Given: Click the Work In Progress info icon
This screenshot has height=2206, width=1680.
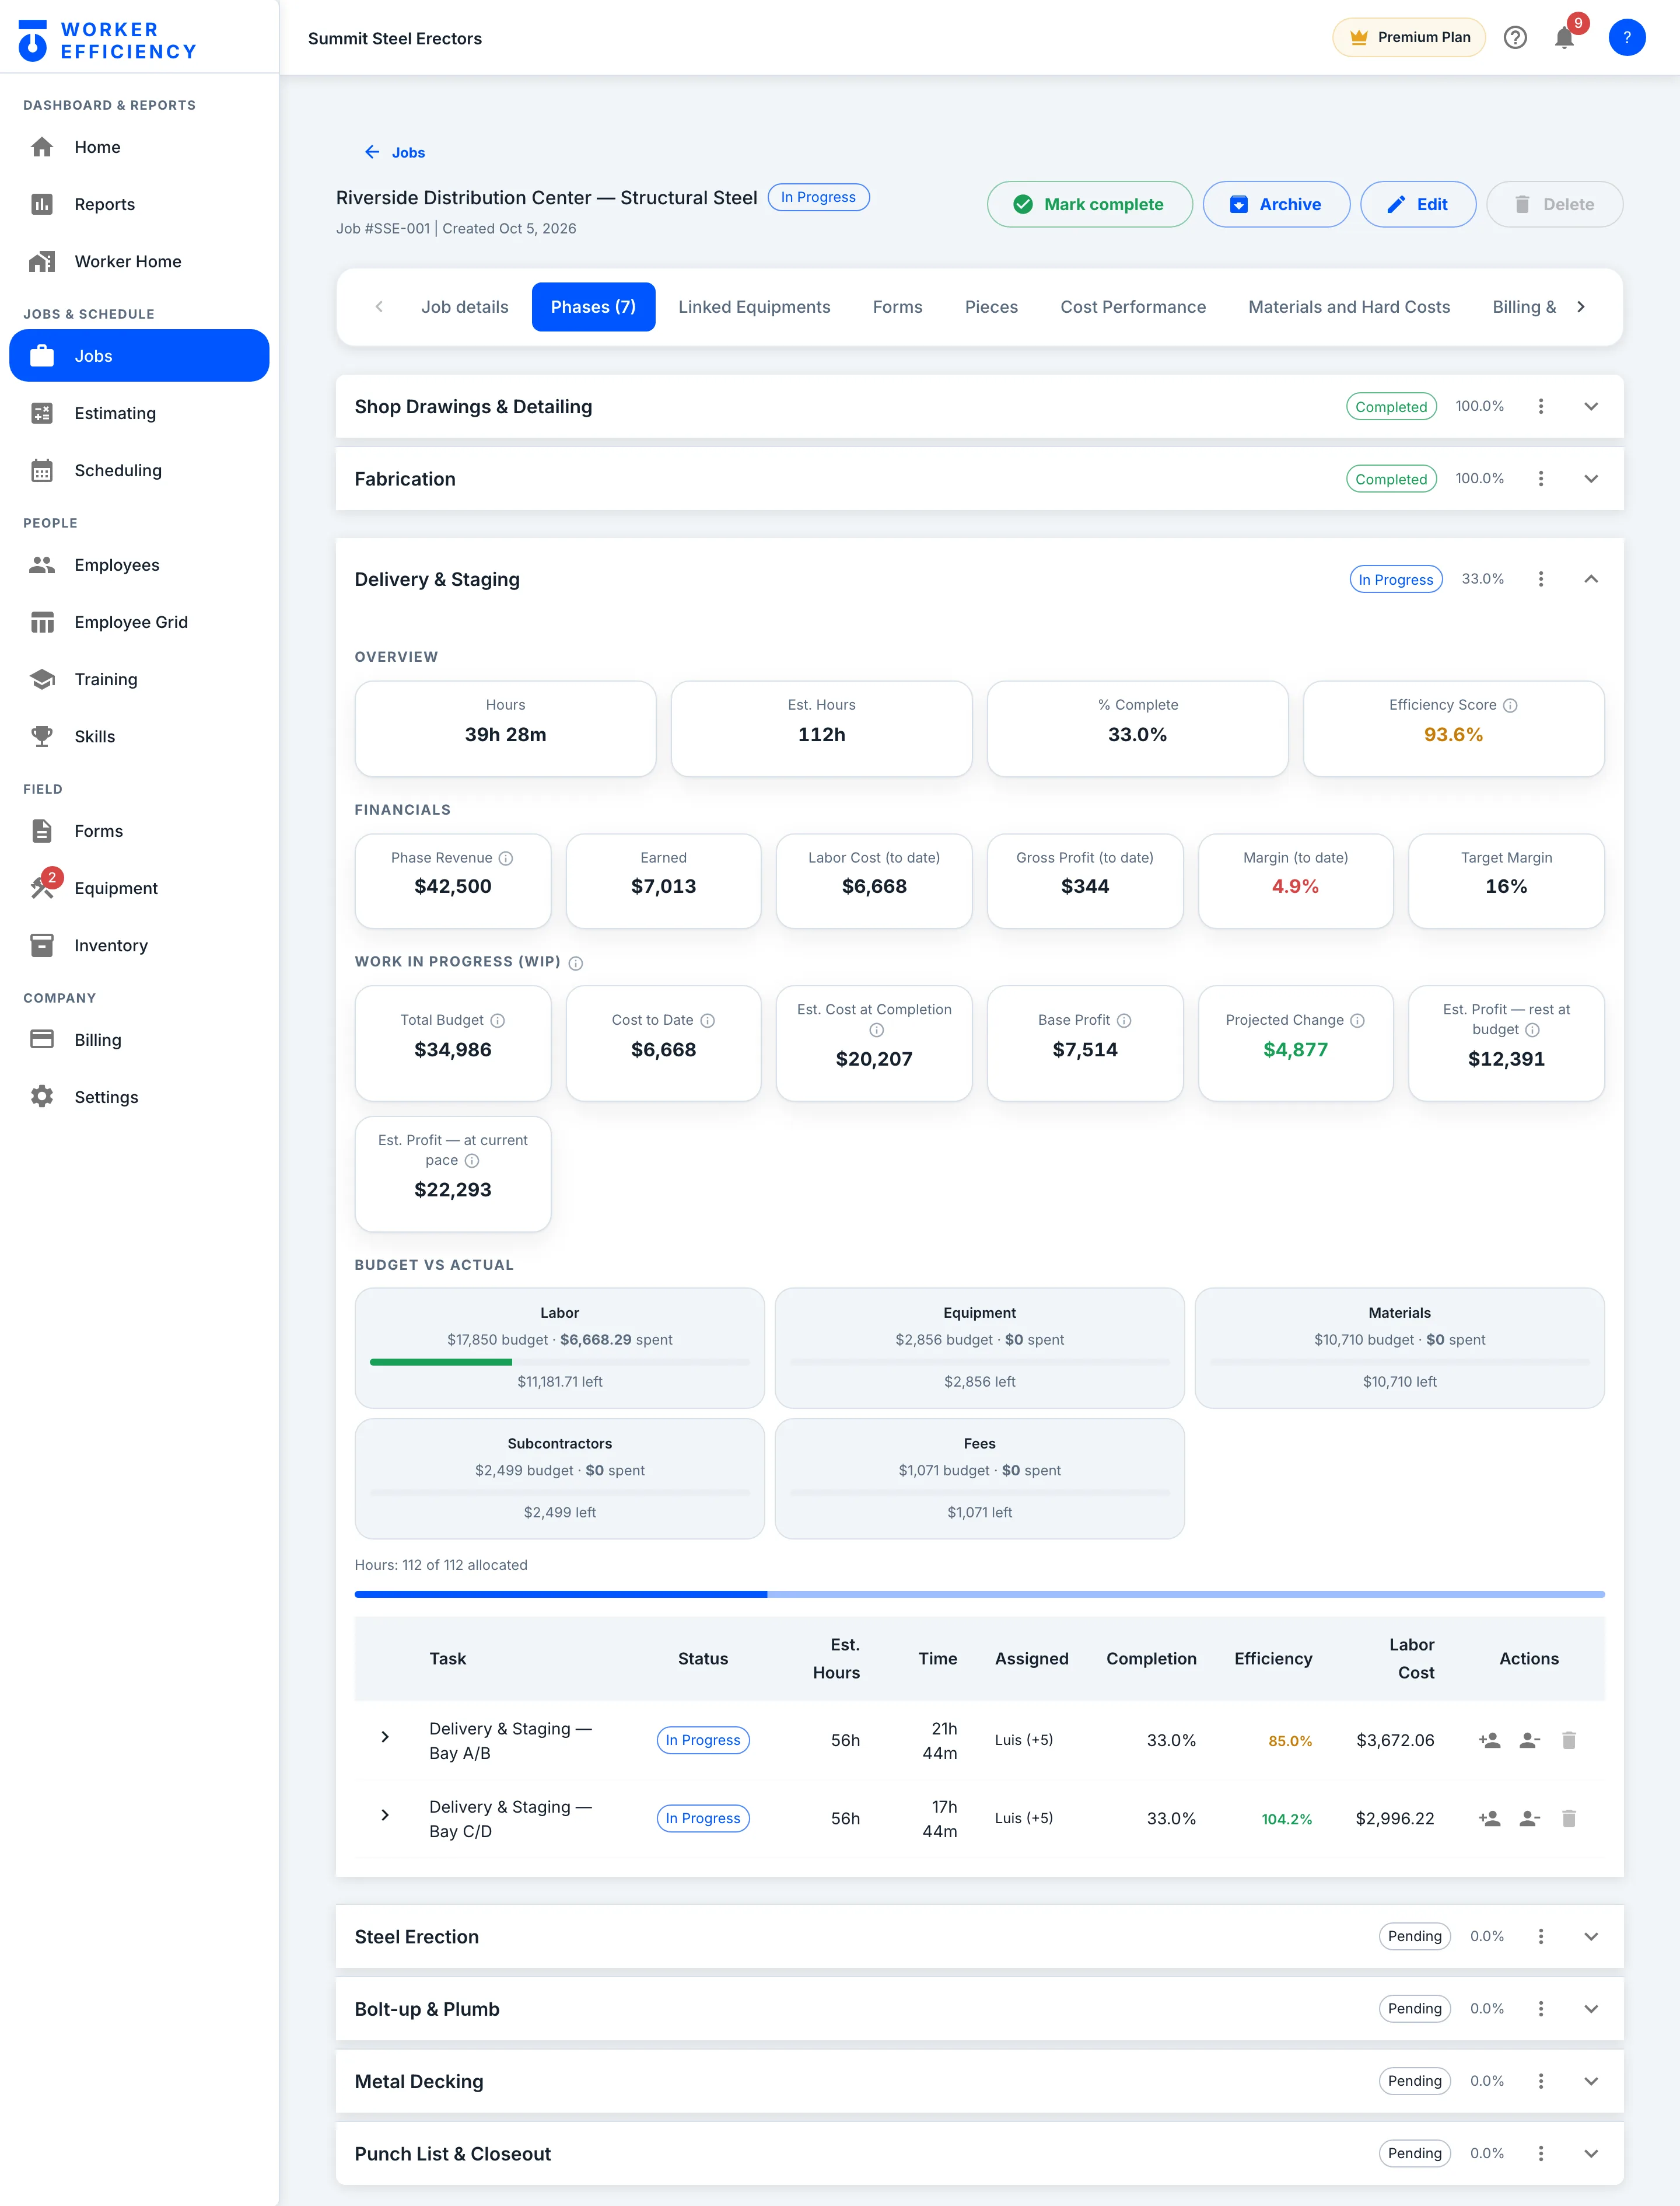Looking at the screenshot, I should pos(576,962).
